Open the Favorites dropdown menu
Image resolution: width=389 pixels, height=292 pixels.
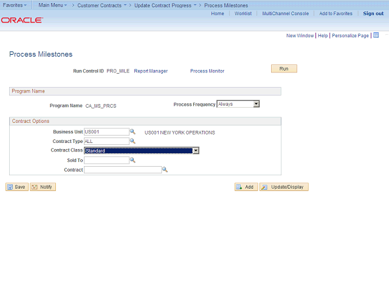[x=15, y=5]
